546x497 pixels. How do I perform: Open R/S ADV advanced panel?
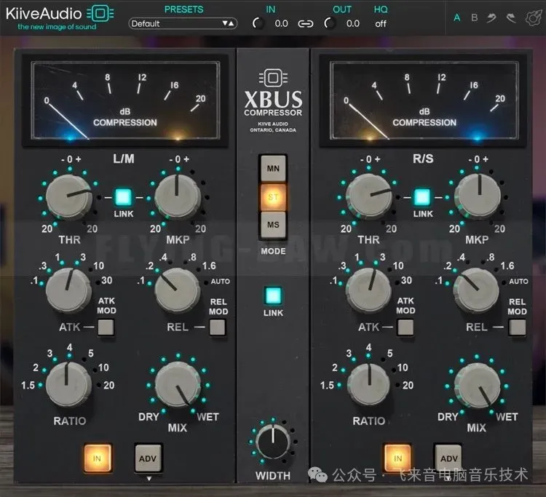(x=448, y=458)
